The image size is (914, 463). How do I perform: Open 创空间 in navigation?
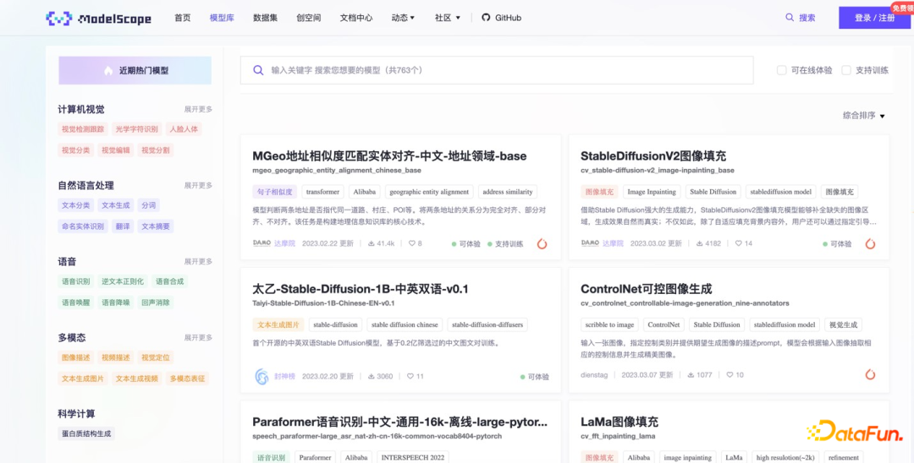(308, 18)
